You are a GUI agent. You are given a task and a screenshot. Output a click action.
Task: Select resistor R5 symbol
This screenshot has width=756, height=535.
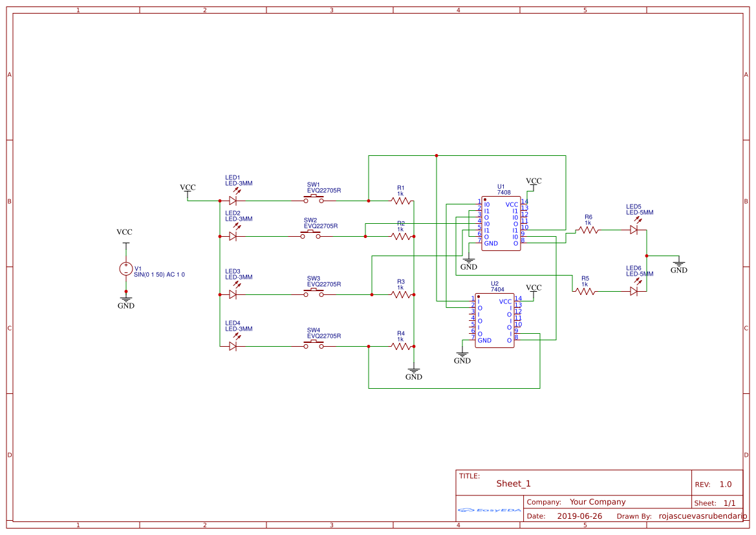click(x=585, y=291)
